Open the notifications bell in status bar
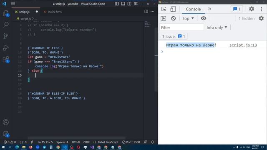The image size is (267, 150). tap(153, 142)
